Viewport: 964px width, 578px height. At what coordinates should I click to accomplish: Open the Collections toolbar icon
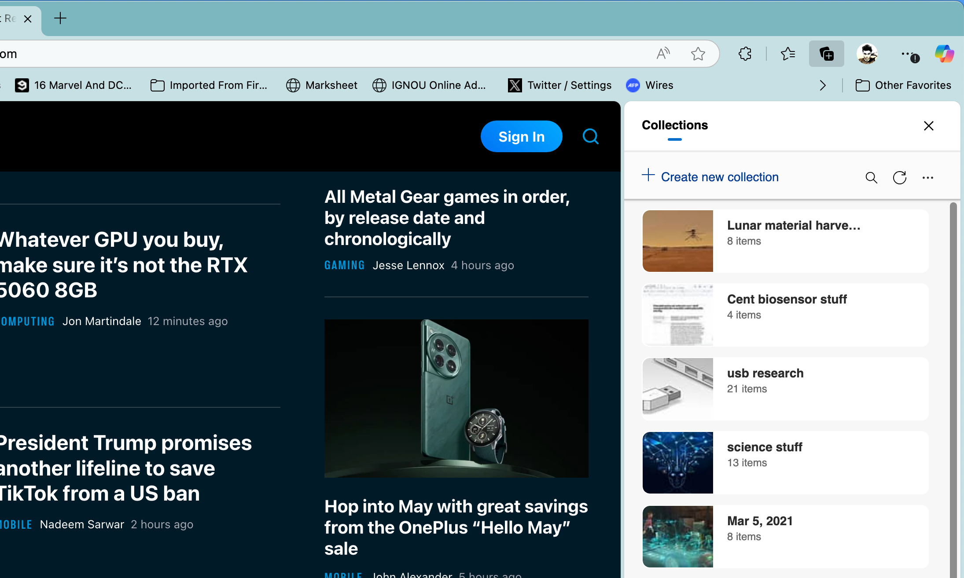click(826, 54)
